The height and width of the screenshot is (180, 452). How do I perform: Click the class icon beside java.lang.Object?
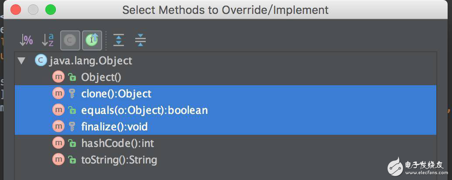click(41, 61)
